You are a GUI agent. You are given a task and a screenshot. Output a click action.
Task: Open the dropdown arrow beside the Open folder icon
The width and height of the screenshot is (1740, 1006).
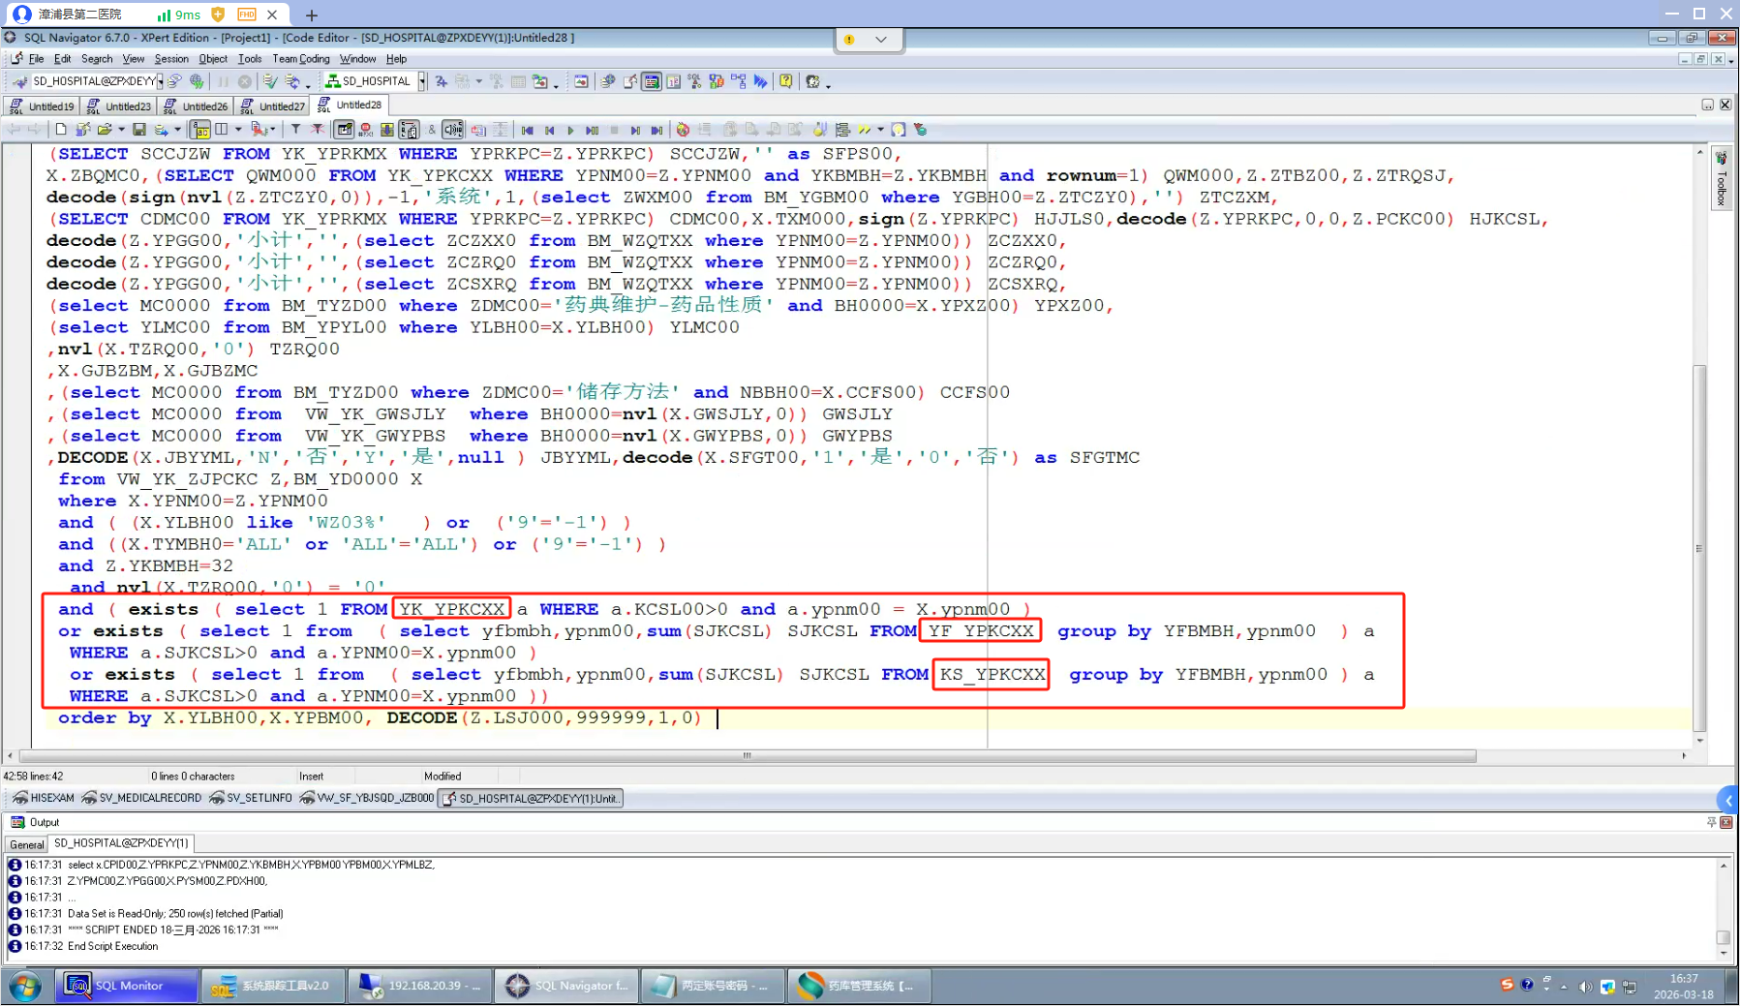(121, 130)
